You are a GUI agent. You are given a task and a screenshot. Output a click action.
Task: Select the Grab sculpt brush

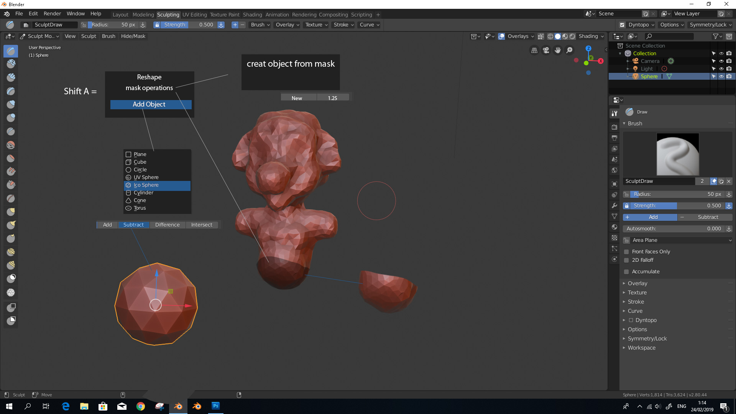(11, 212)
